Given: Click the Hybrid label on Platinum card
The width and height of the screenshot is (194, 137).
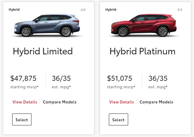Looking at the screenshot, I should (111, 10).
